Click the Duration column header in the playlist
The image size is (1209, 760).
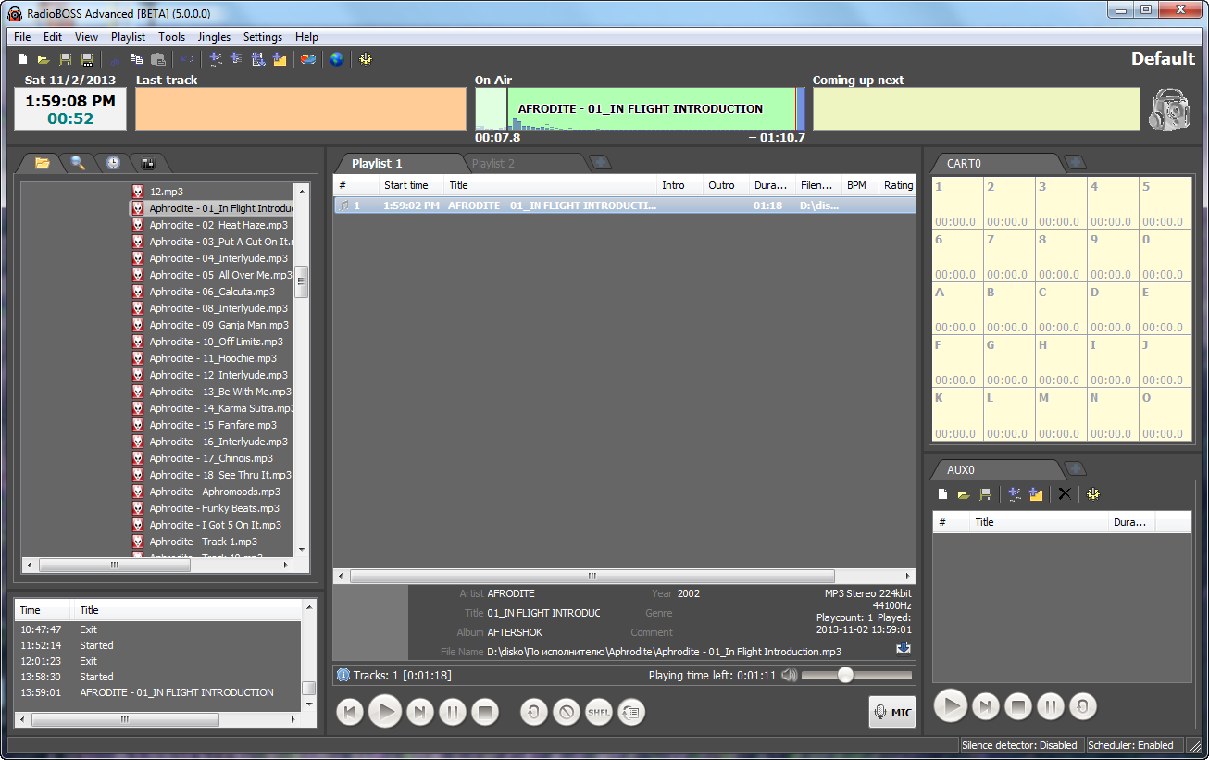point(770,185)
